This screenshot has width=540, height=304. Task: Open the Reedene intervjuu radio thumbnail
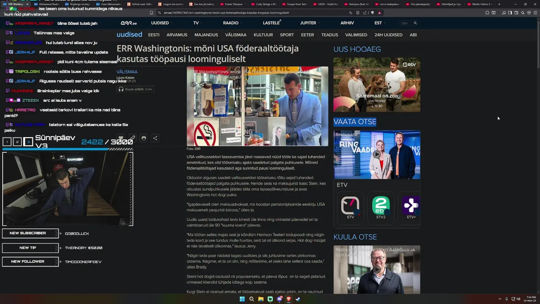[x=377, y=270]
